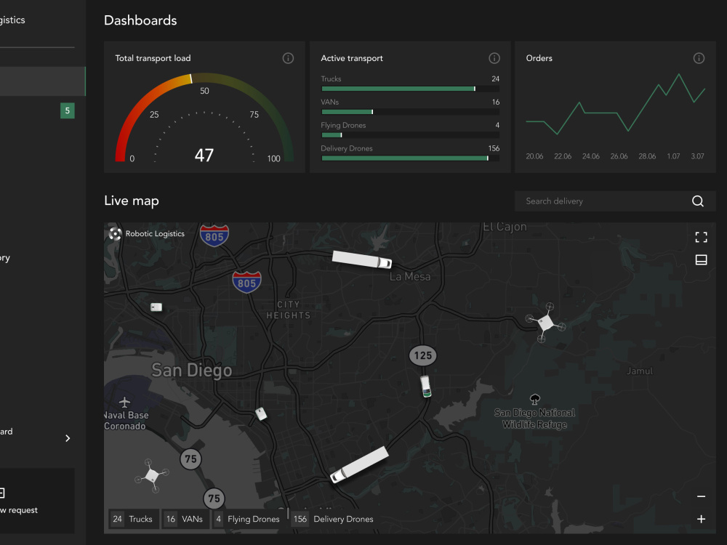Click the Jamul map label
The image size is (727, 545).
tap(639, 371)
